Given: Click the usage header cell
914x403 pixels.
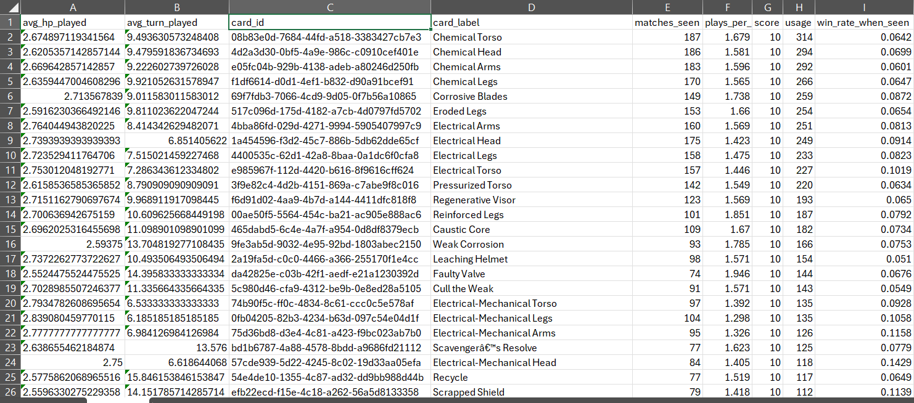Looking at the screenshot, I should coord(799,23).
